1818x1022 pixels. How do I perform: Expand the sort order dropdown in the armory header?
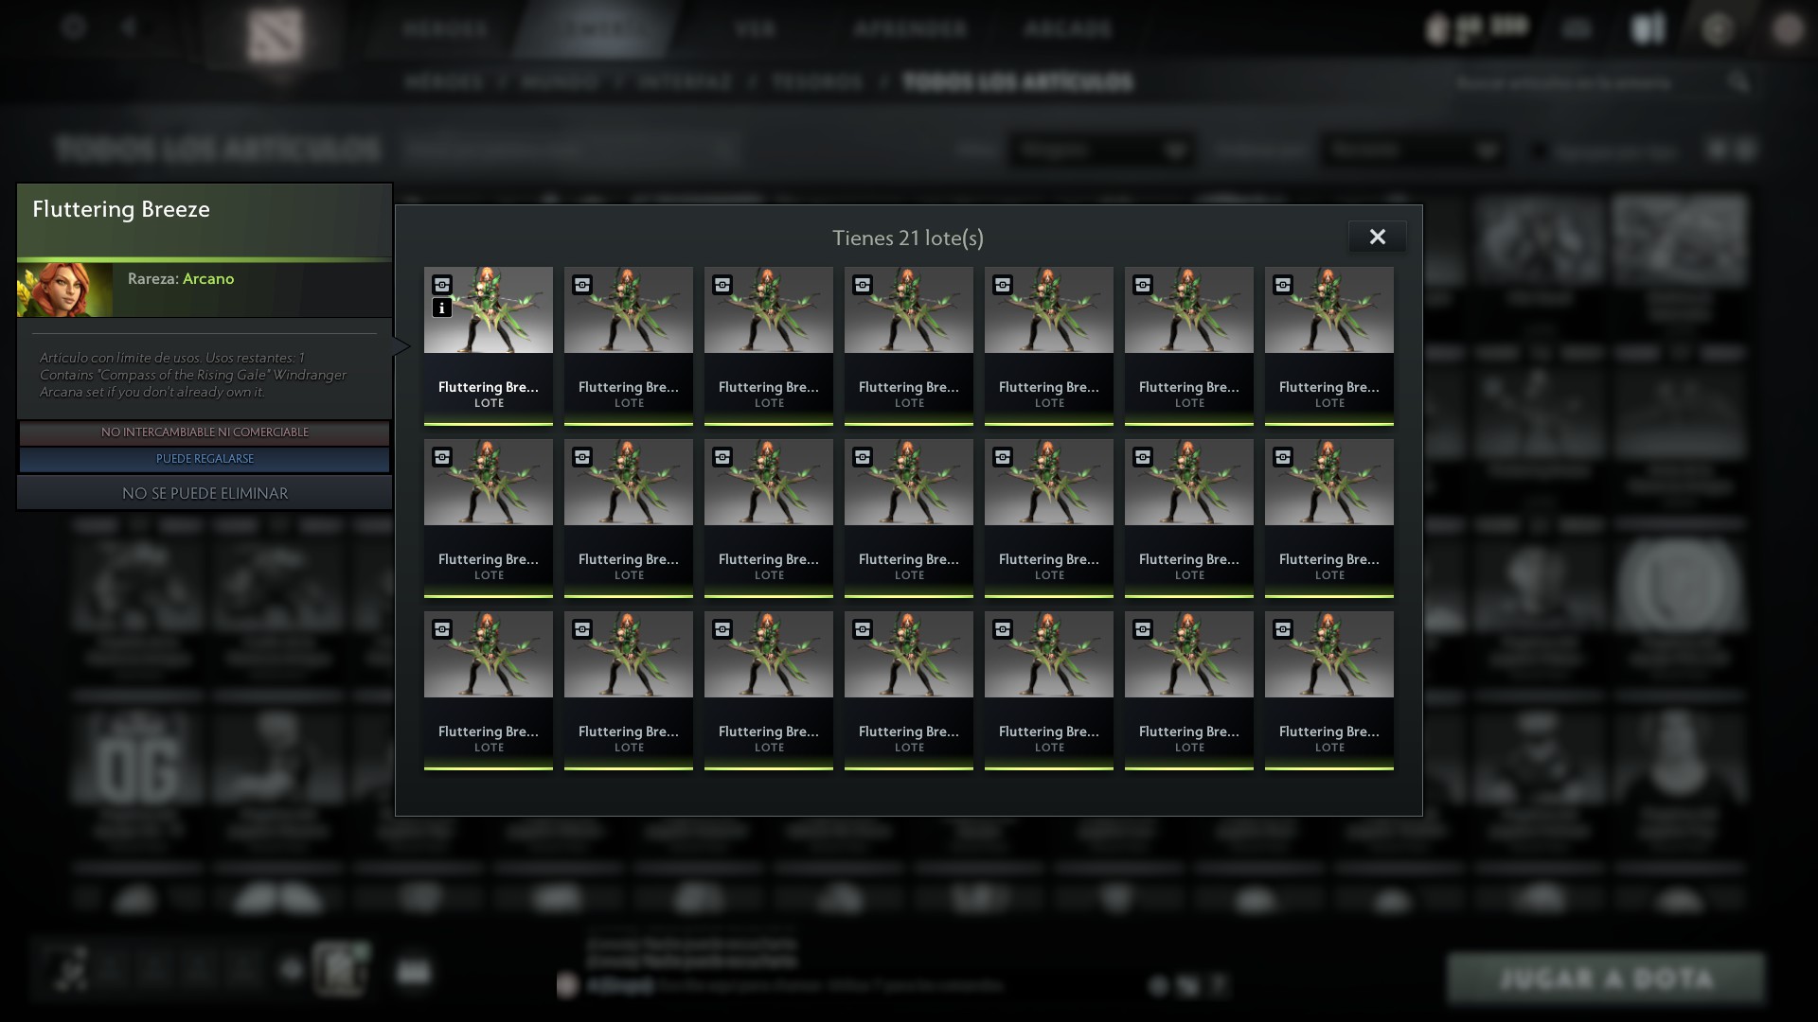pos(1413,150)
